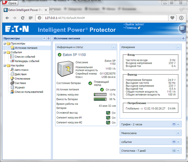
Task: Open Действия settings item
Action: [x=20, y=74]
